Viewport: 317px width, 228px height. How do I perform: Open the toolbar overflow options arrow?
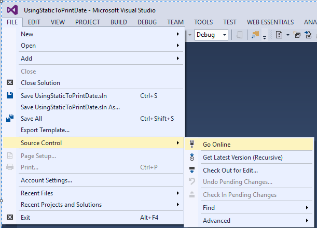[x=265, y=37]
